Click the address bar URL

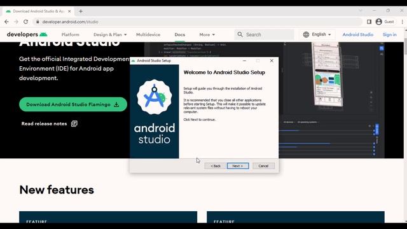click(x=71, y=22)
